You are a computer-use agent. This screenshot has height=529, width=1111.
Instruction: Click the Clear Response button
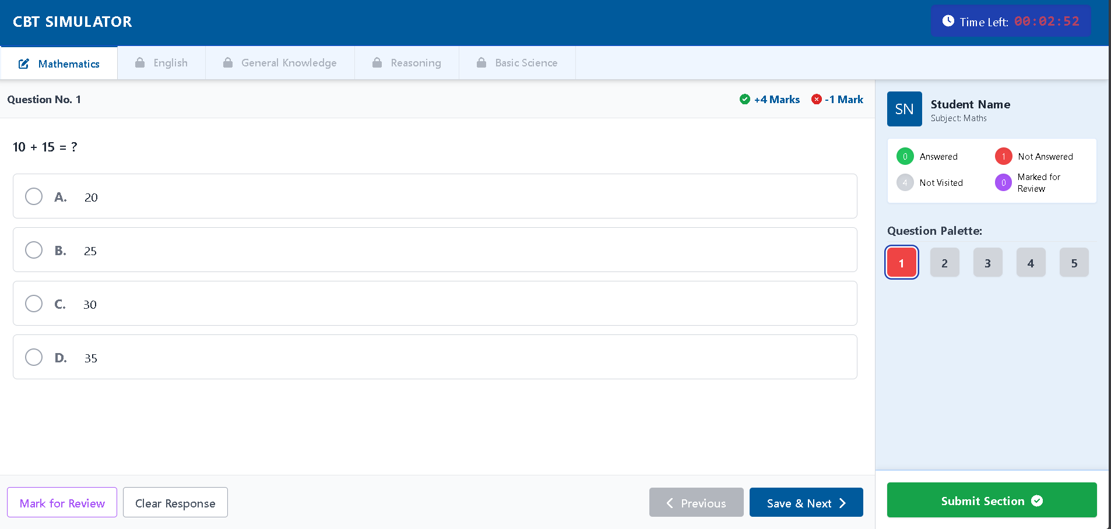(175, 502)
